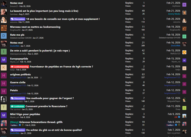Viewport: 191px width, 137px height.
Task: Open BelgradeSlayer's profile link
Action: point(173,101)
